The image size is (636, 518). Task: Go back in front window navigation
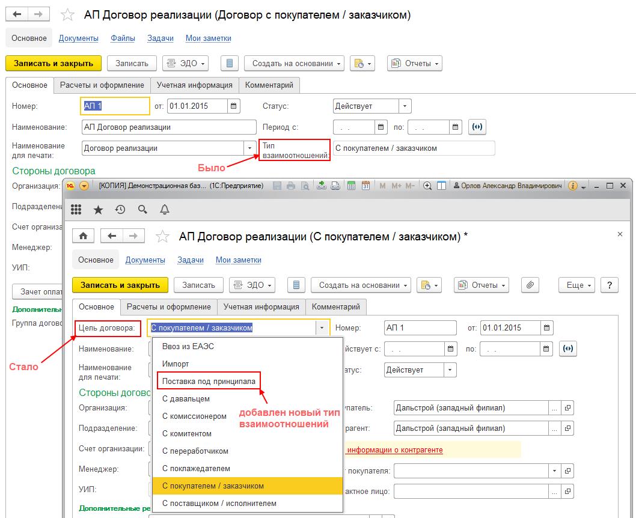[x=112, y=236]
